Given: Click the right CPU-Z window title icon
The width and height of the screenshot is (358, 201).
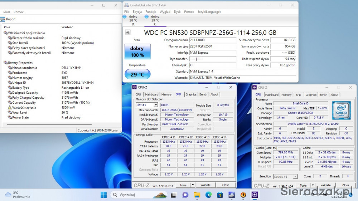Looking at the screenshot, I should (x=255, y=87).
